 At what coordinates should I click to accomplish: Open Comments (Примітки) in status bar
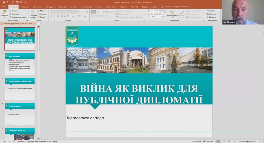(x=208, y=141)
